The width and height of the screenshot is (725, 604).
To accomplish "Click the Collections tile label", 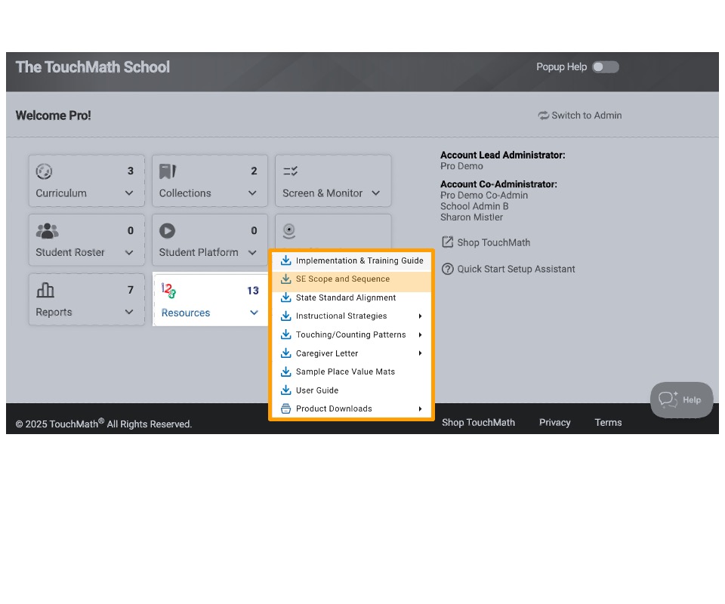I will [x=185, y=193].
